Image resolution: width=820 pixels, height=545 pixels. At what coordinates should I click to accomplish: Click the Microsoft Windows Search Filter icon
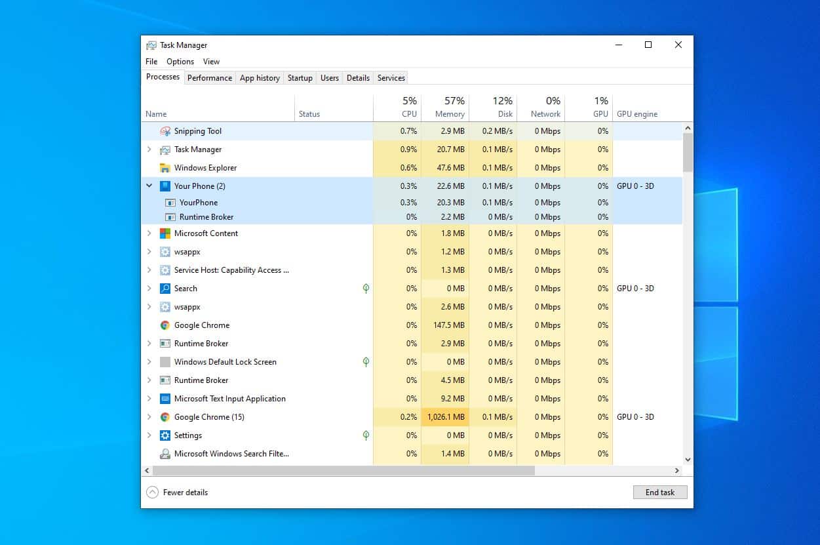pyautogui.click(x=165, y=453)
